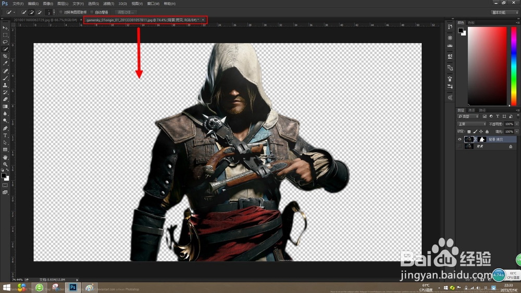Image resolution: width=521 pixels, height=293 pixels.
Task: Switch to 通道 channels tab
Action: pyautogui.click(x=471, y=110)
